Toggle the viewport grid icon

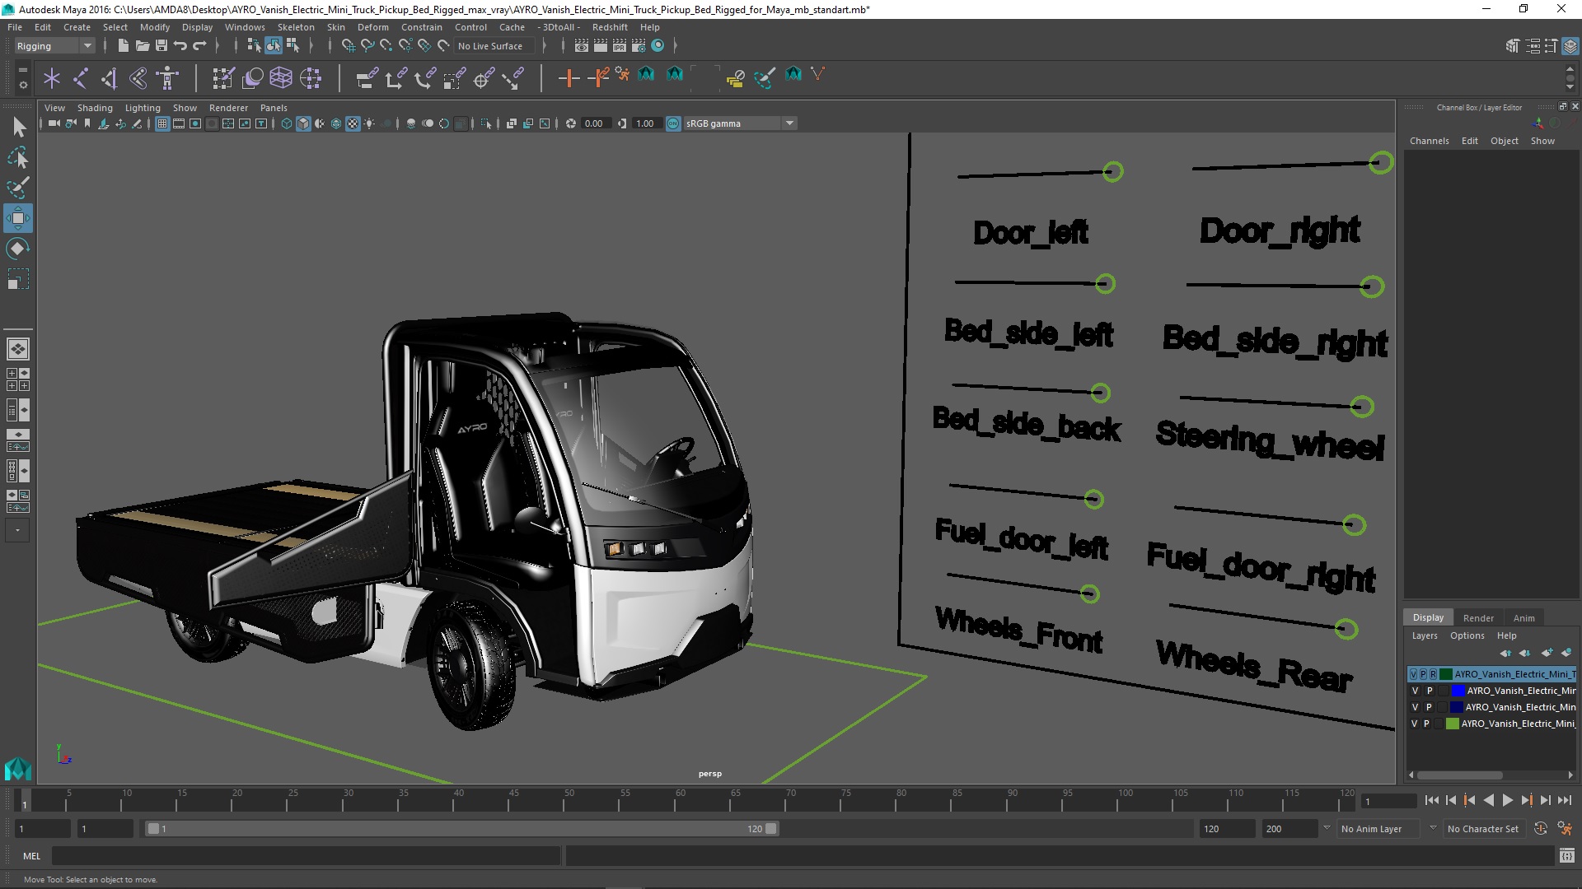coord(162,123)
